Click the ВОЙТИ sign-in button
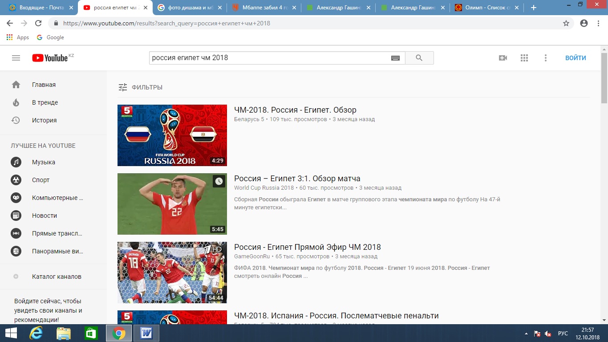This screenshot has width=608, height=342. click(576, 58)
